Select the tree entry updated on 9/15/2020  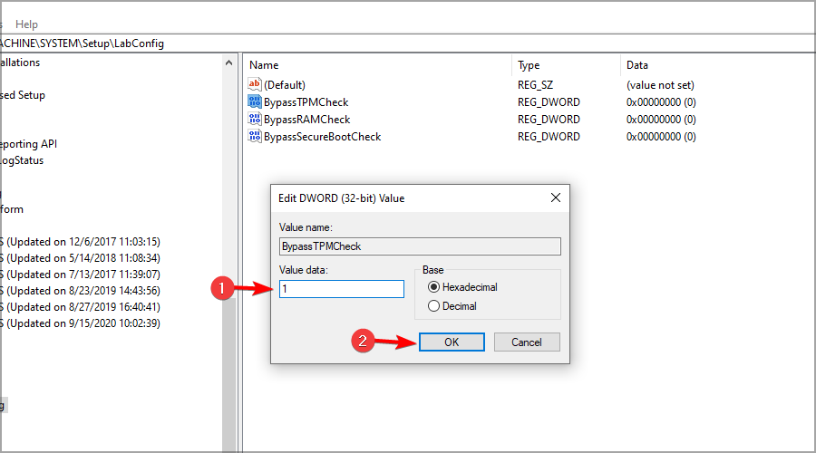click(82, 323)
